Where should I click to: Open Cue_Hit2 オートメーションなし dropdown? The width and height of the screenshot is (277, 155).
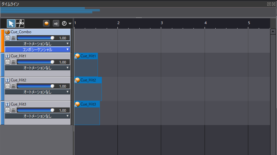tap(37, 92)
